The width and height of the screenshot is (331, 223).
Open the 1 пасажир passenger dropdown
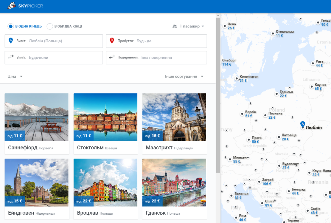pos(188,26)
